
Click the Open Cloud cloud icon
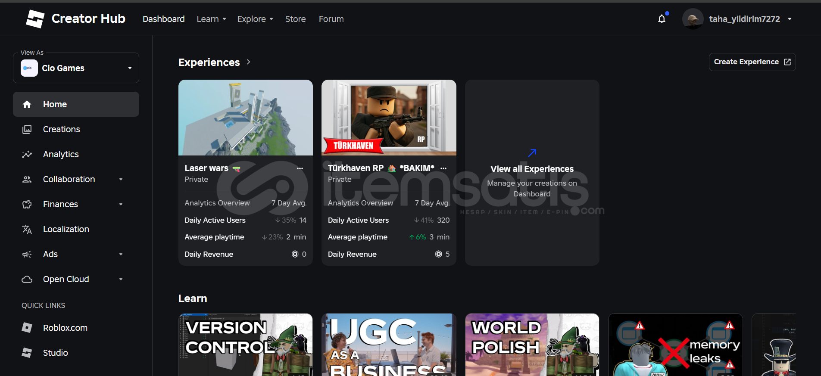[x=27, y=279]
